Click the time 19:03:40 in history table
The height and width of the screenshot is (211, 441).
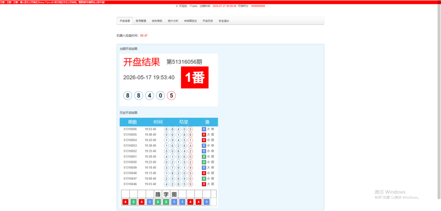150,184
